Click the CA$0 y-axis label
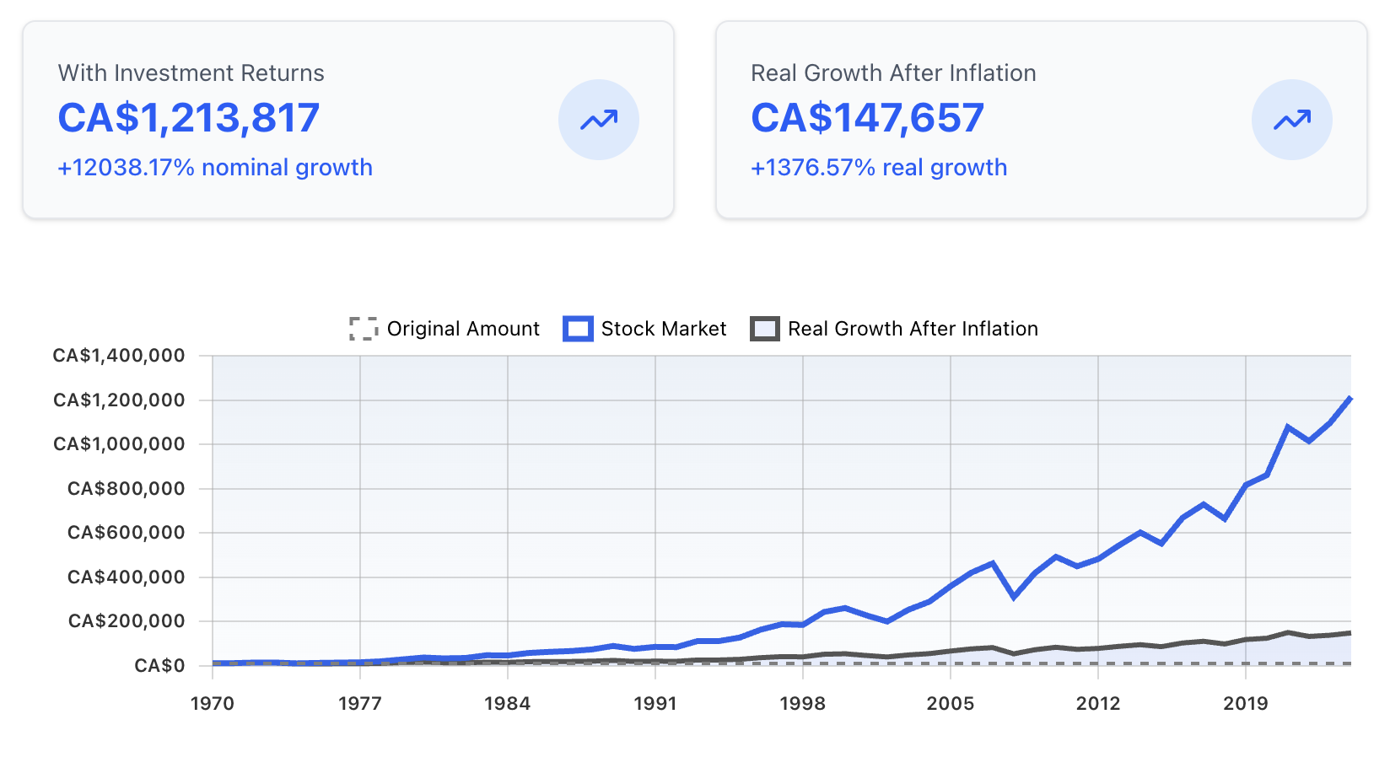 pyautogui.click(x=159, y=666)
